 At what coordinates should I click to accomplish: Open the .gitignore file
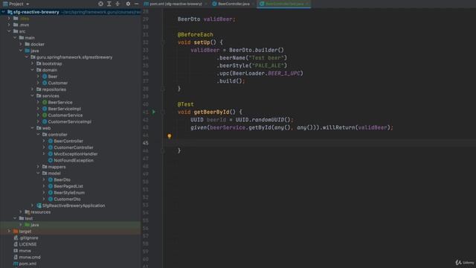[x=28, y=238]
